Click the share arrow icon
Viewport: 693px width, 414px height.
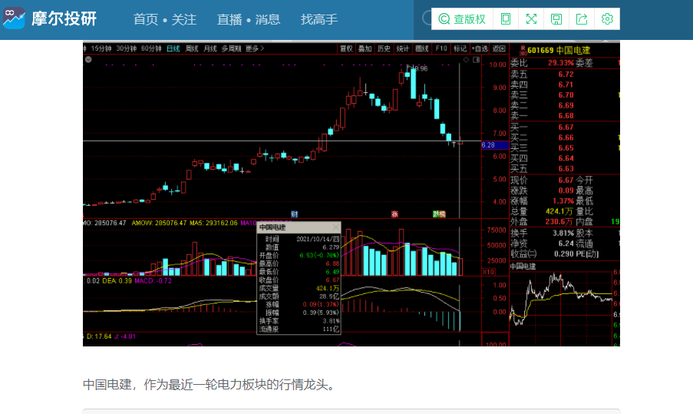(x=582, y=19)
